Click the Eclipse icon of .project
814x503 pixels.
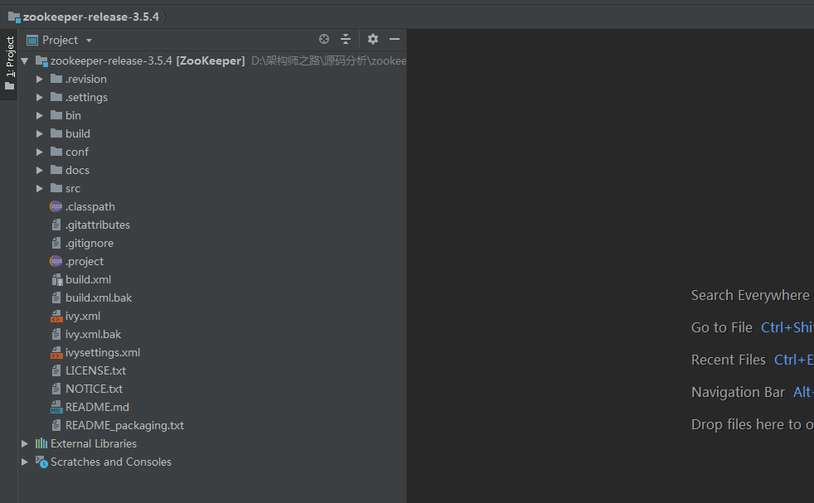(56, 261)
